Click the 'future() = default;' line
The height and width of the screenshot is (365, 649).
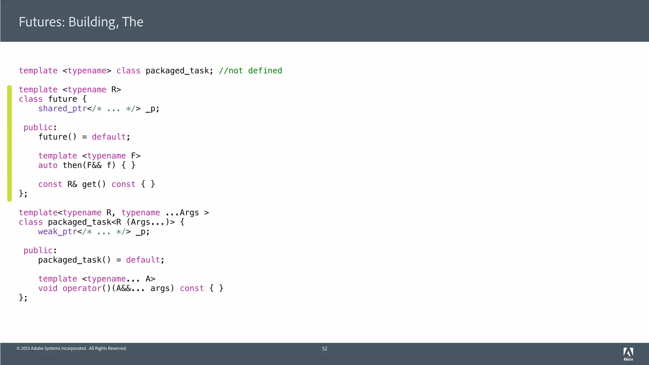(x=84, y=137)
